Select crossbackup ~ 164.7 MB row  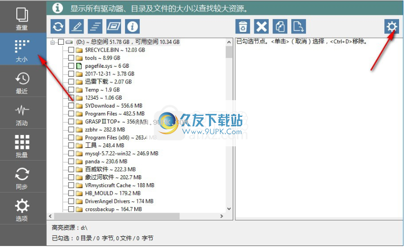coord(113,209)
